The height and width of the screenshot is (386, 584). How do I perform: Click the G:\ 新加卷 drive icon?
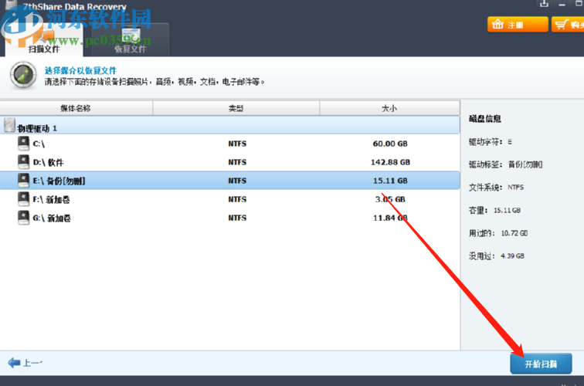[x=23, y=218]
